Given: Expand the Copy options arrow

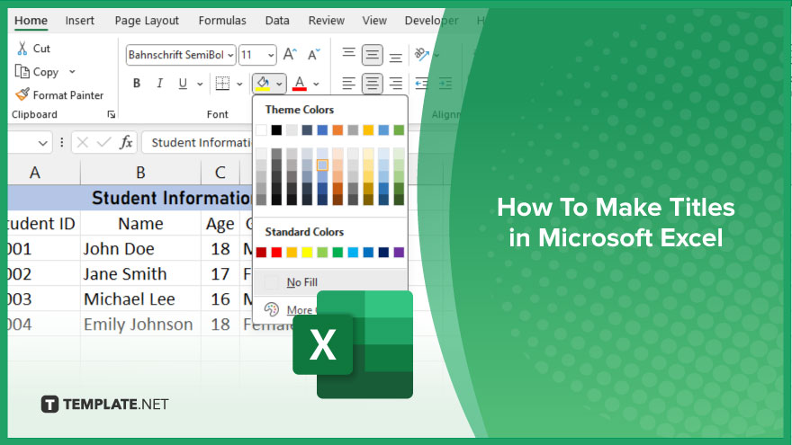Looking at the screenshot, I should point(72,72).
